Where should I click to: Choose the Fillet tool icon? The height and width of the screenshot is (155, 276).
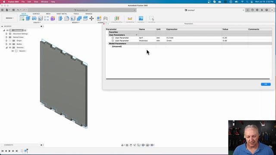pyautogui.click(x=67, y=18)
